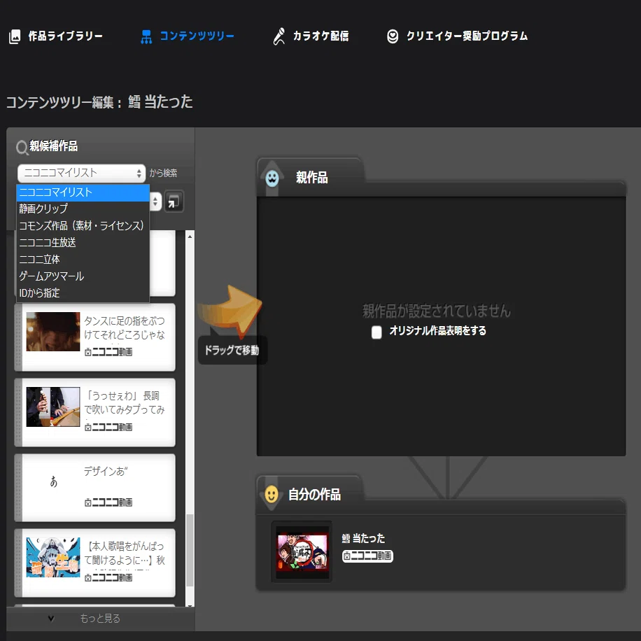Image resolution: width=641 pixels, height=641 pixels.
Task: Select 「うっせぇわ」長調で吹いてみ card title
Action: click(125, 402)
